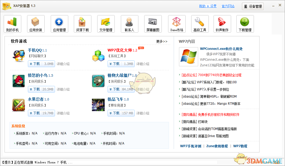Open 联系人 contacts
This screenshot has height=166, width=285.
pyautogui.click(x=130, y=24)
